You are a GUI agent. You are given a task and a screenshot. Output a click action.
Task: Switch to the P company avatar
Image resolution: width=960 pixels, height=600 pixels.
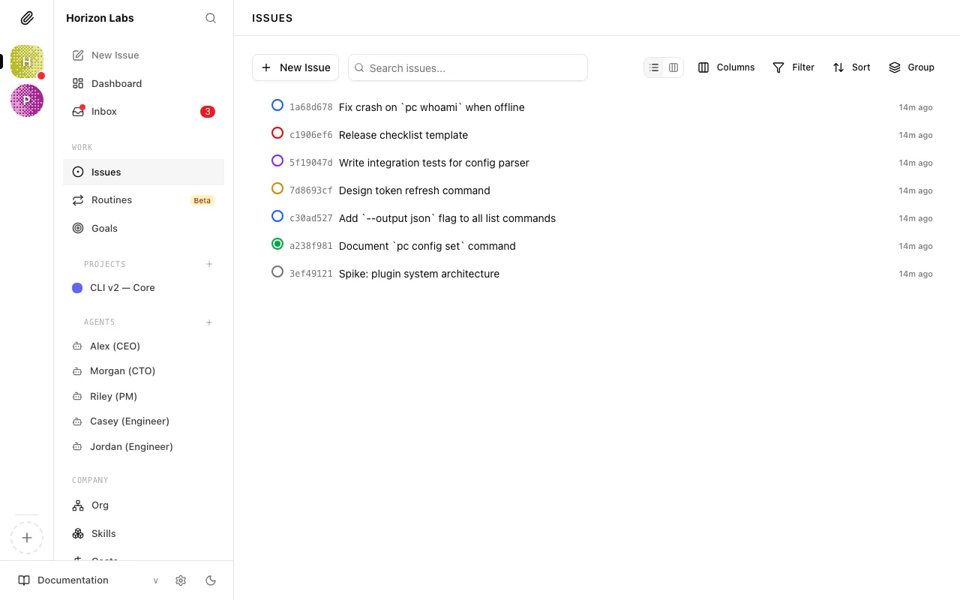[x=27, y=100]
